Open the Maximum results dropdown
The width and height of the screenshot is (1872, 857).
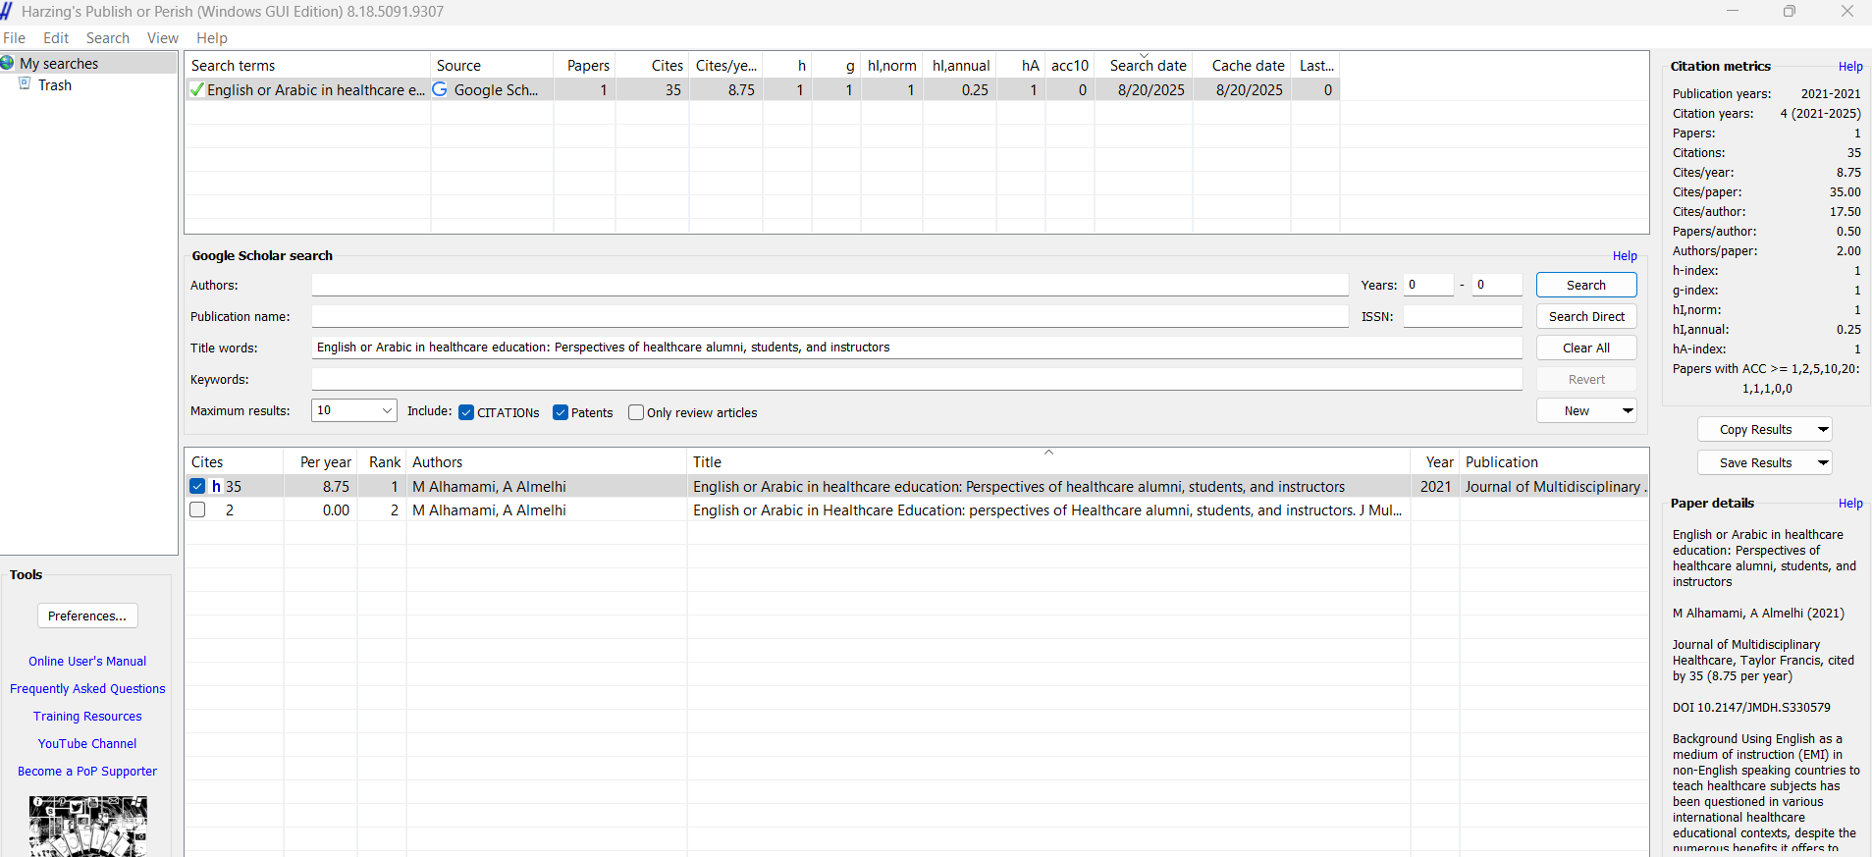click(x=387, y=410)
